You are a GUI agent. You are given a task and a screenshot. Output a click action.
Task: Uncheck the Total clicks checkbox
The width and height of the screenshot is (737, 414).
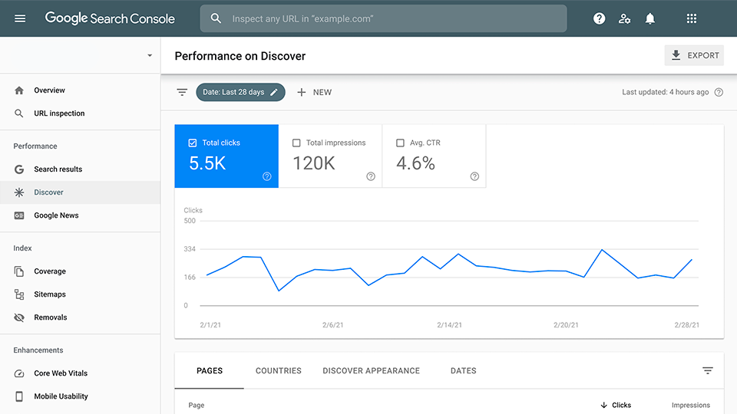click(193, 143)
